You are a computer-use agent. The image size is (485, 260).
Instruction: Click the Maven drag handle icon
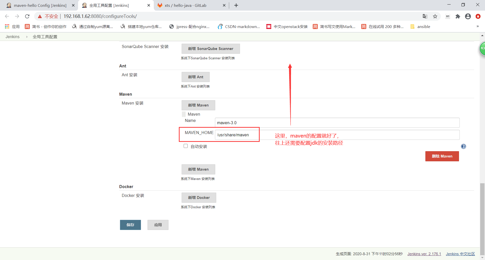point(184,114)
